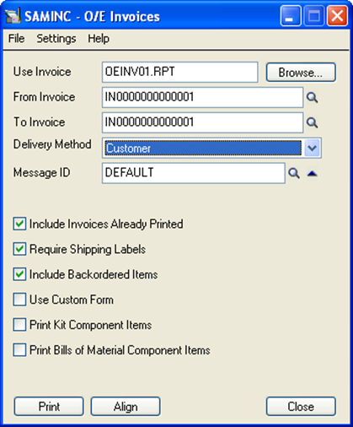Click the Print button
The height and width of the screenshot is (427, 353).
(49, 407)
